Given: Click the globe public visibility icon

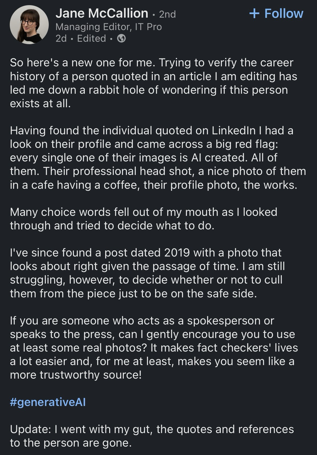Looking at the screenshot, I should (122, 39).
